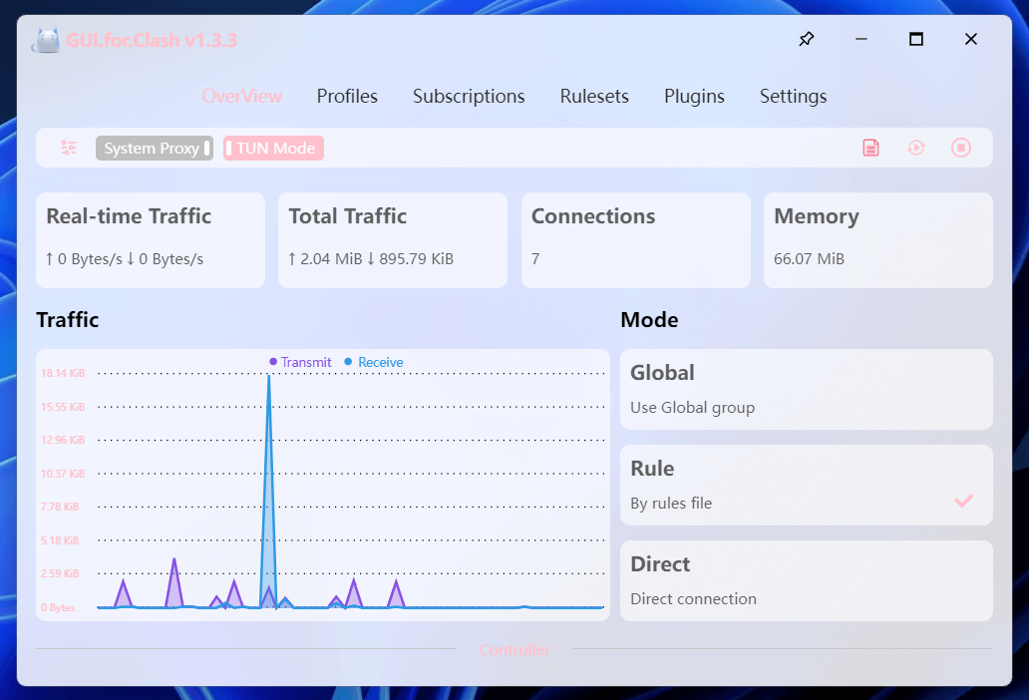Click the Total Traffic card

[393, 240]
